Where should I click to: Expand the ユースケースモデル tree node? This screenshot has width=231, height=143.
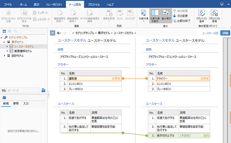[7, 46]
